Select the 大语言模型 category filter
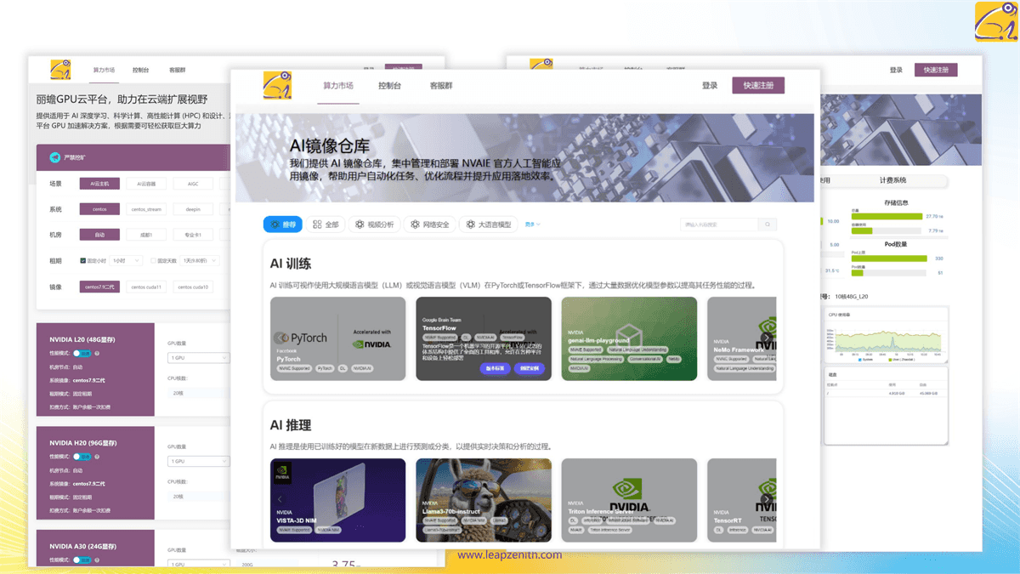Screen dimensions: 1020x574 [488, 224]
